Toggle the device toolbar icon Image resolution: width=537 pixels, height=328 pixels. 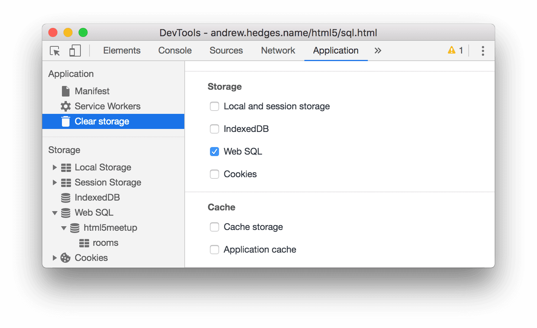pos(75,51)
